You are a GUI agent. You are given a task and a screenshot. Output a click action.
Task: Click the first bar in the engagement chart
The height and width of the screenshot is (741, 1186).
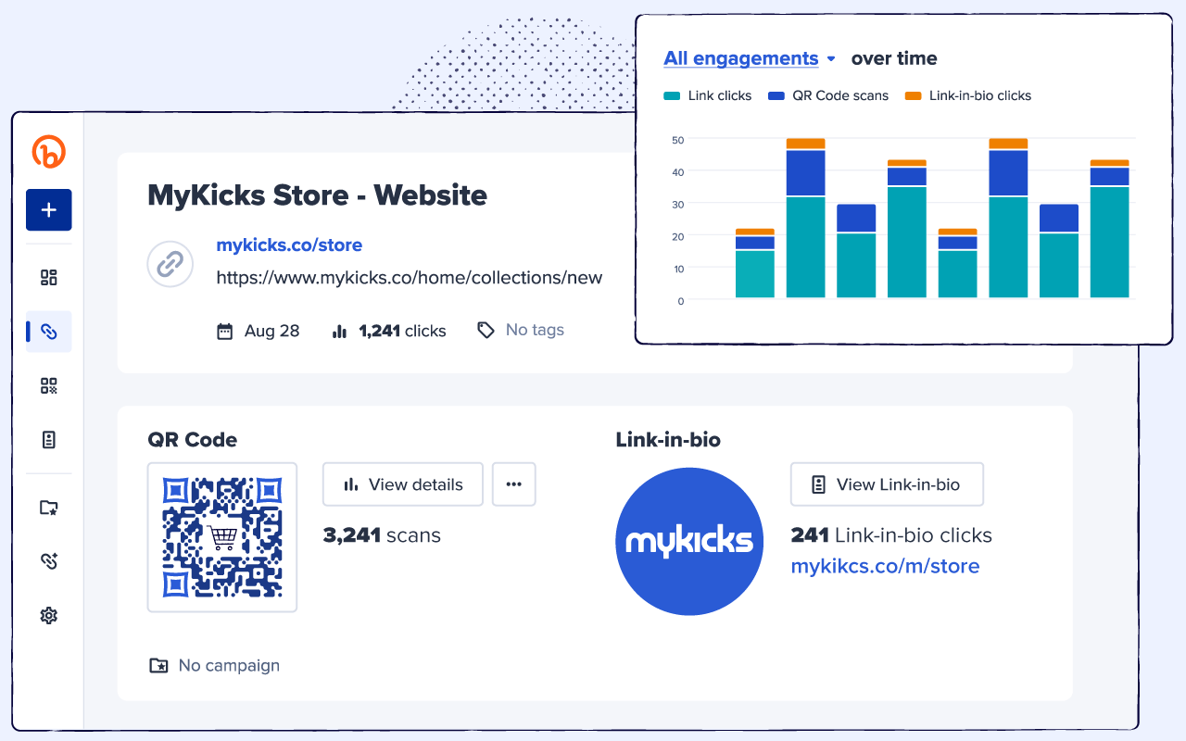[x=755, y=263]
